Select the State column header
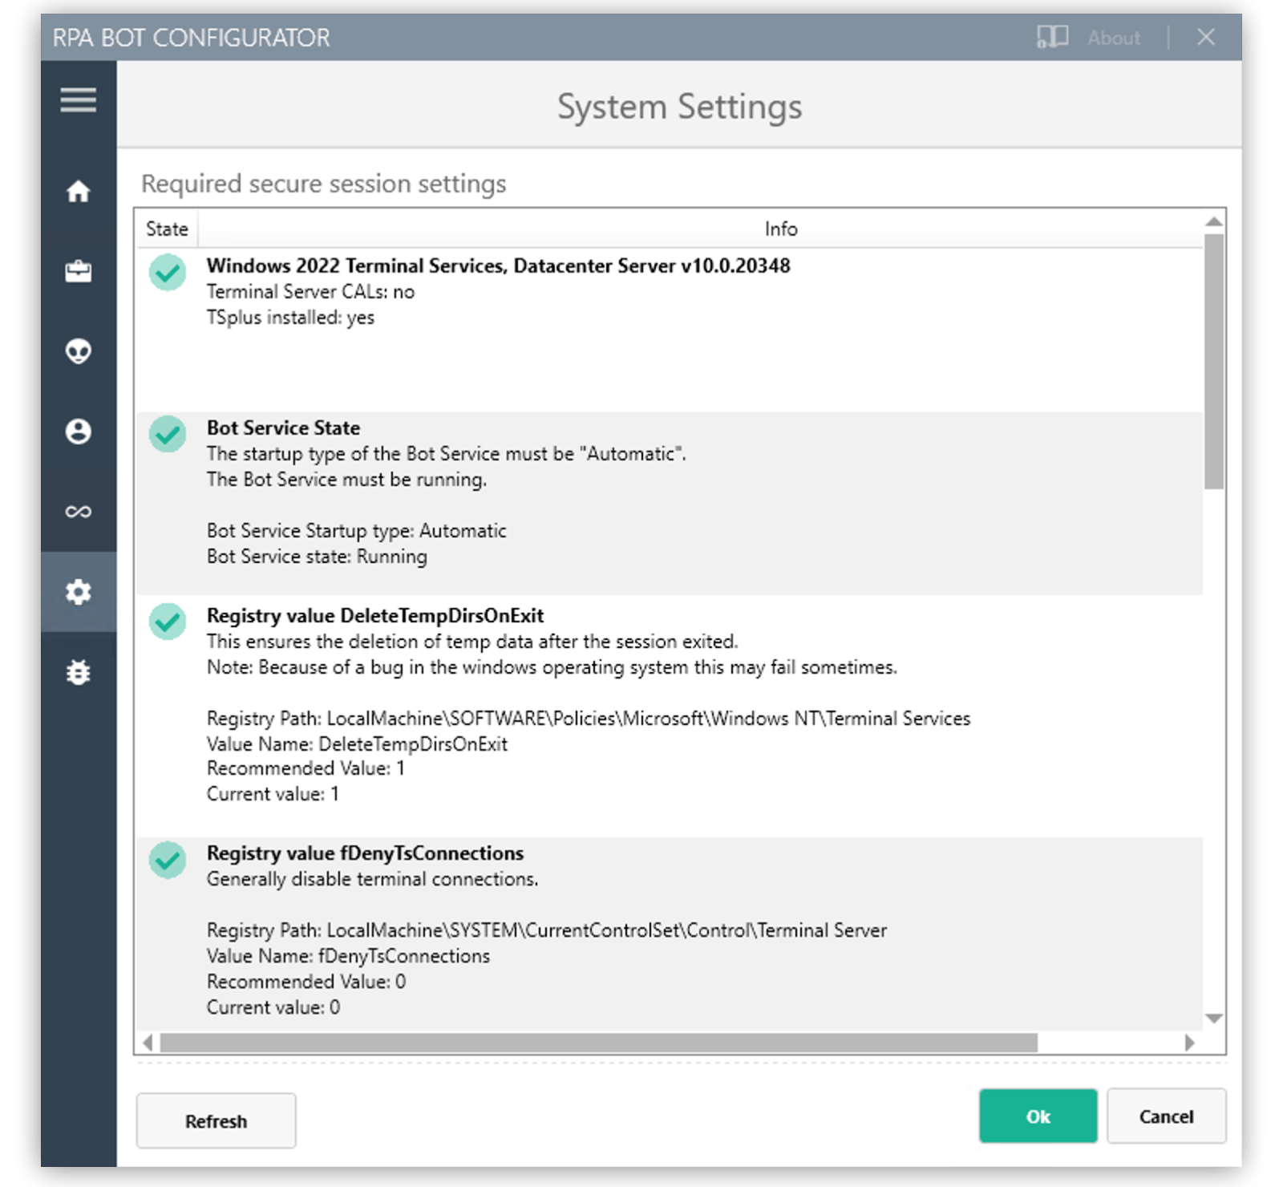1283x1187 pixels. [166, 229]
